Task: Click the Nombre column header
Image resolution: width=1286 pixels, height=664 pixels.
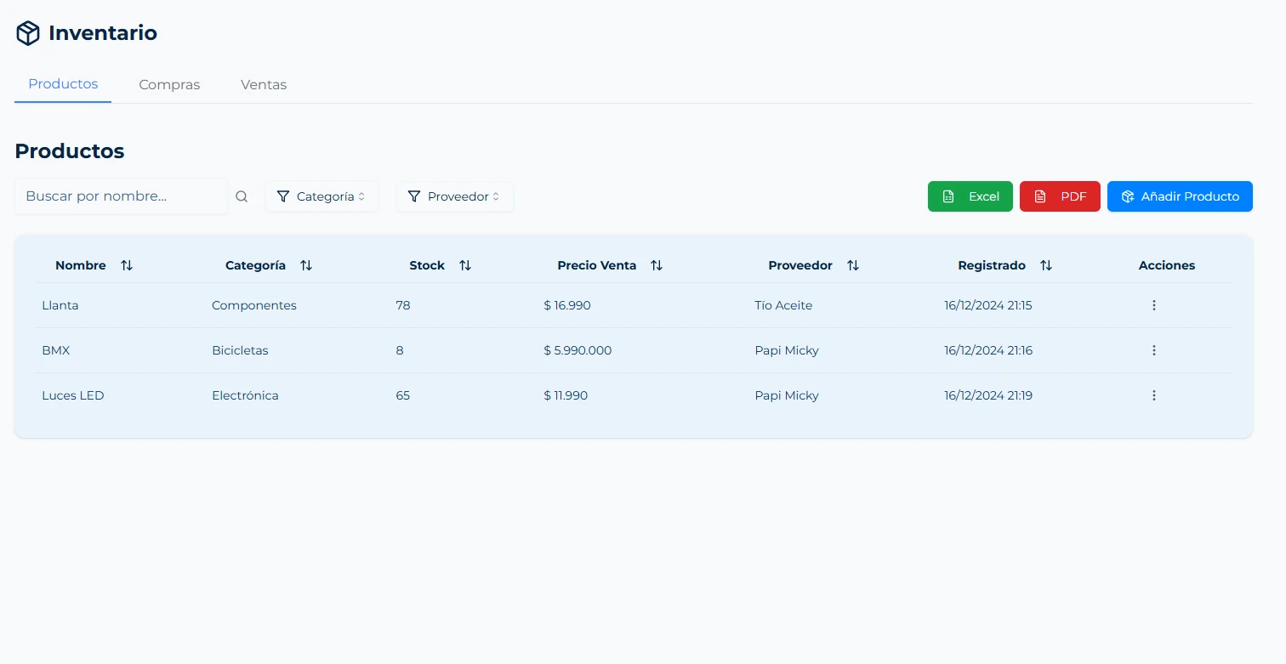Action: click(x=81, y=265)
